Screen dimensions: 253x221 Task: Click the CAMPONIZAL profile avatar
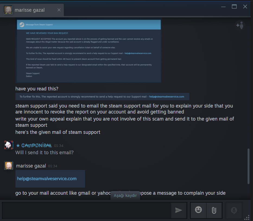pyautogui.click(x=9, y=145)
